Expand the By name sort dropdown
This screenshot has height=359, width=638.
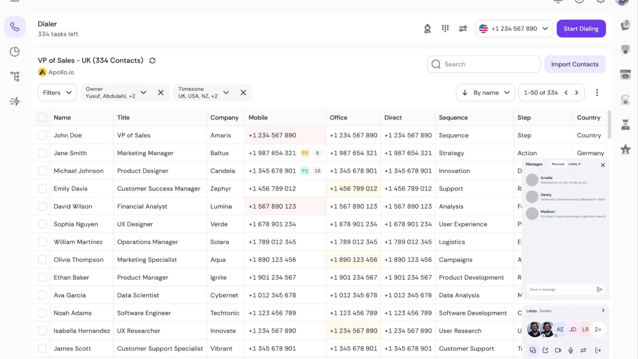tap(485, 93)
